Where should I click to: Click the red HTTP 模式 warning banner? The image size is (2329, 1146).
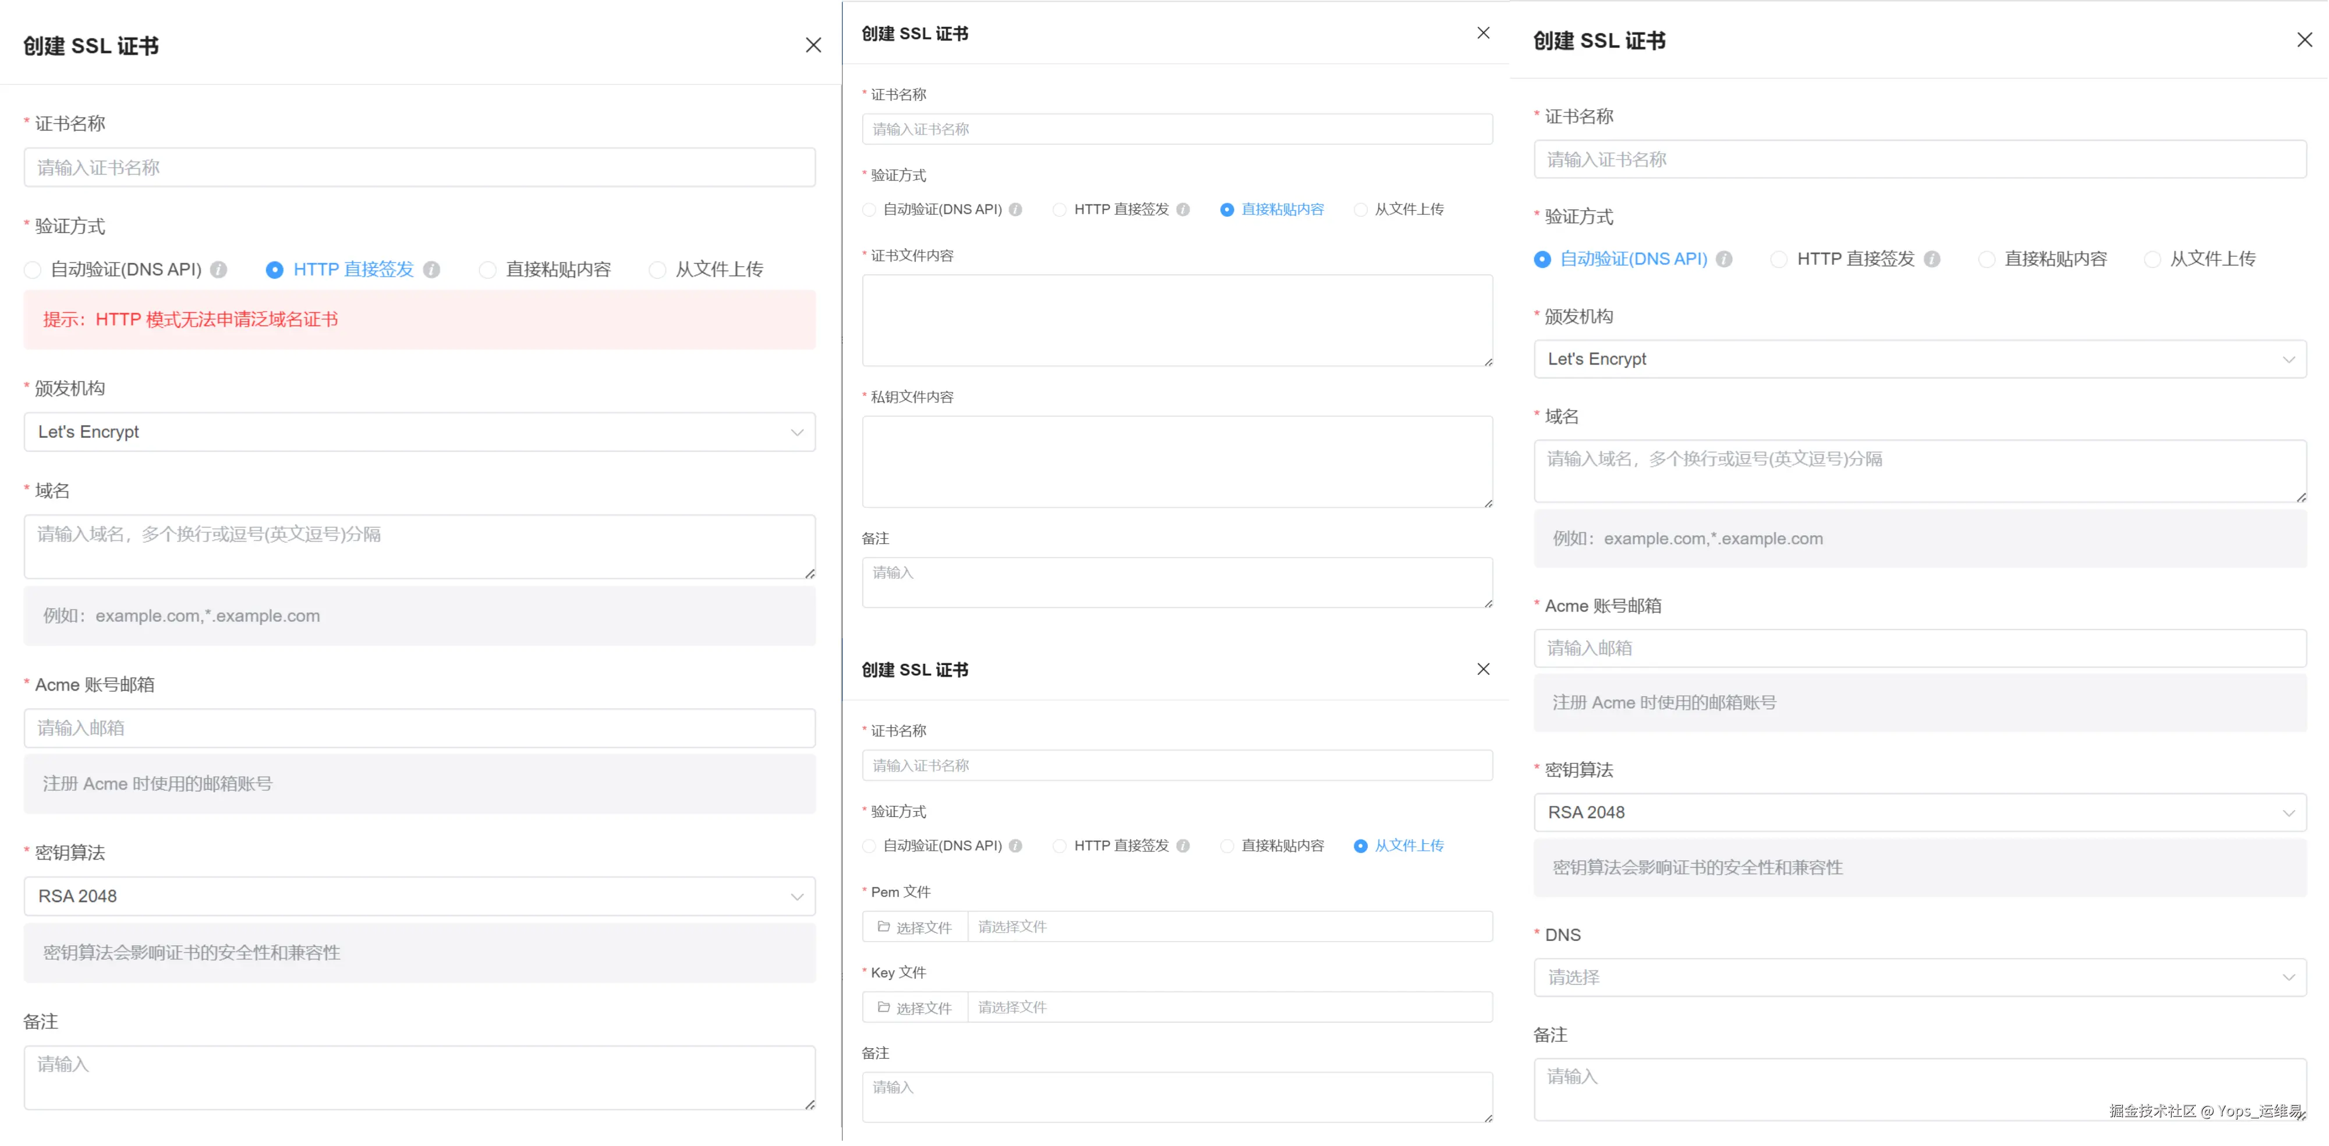click(419, 319)
